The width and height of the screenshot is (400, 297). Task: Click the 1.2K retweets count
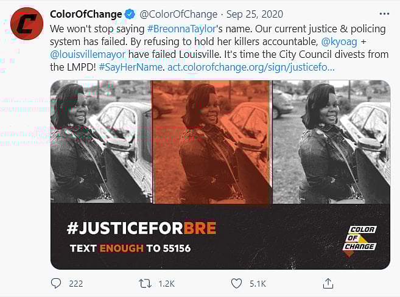pyautogui.click(x=166, y=284)
